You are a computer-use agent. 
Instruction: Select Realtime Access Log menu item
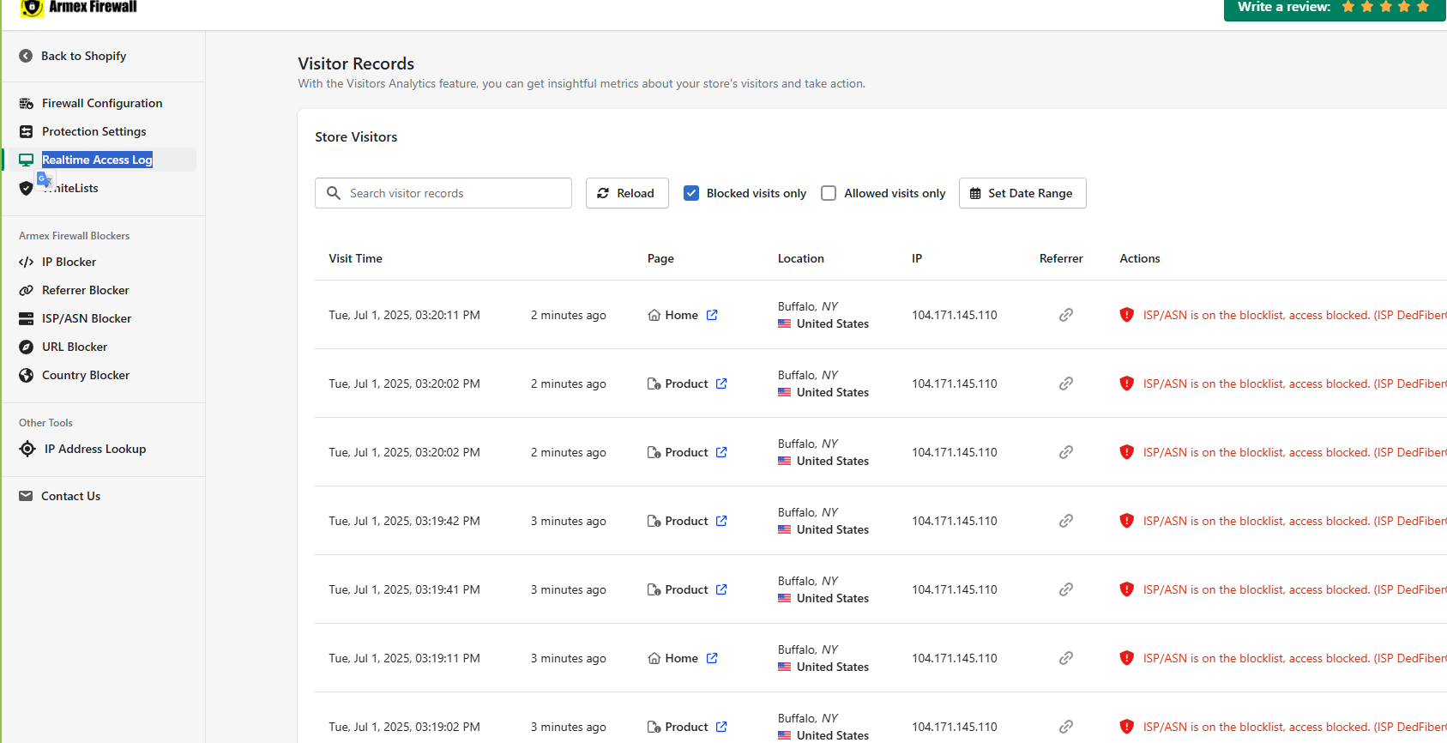pos(97,160)
